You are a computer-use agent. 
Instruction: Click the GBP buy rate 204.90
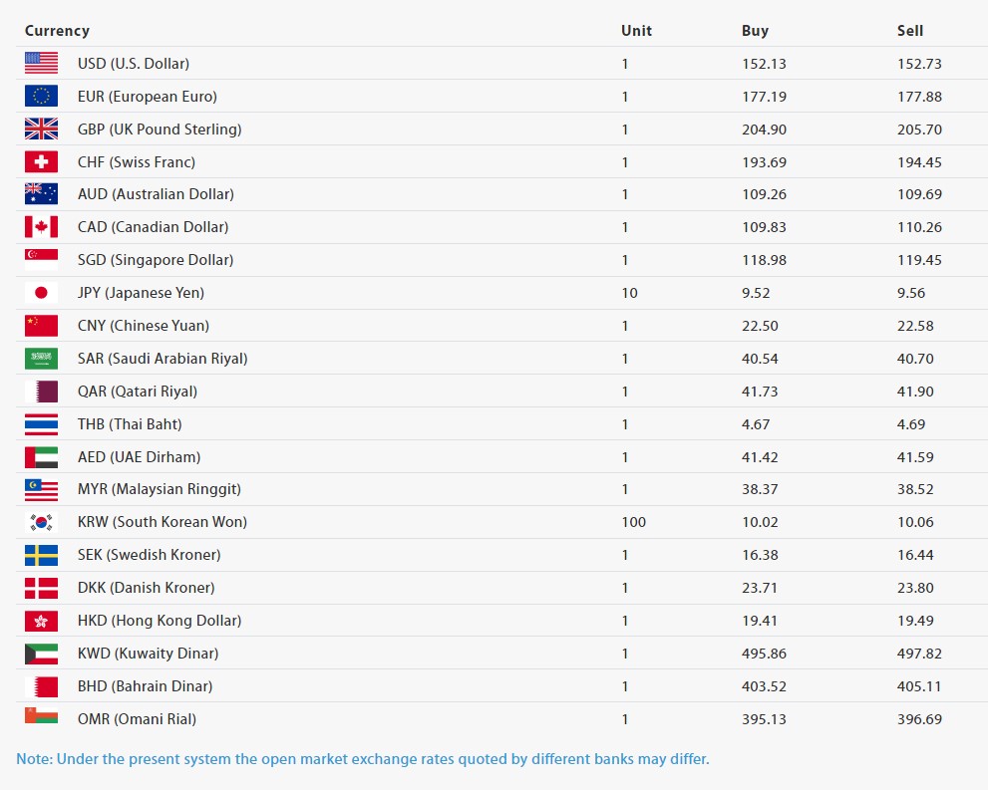pos(764,130)
